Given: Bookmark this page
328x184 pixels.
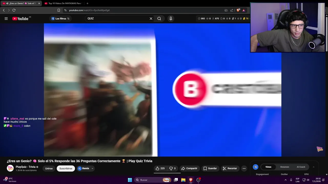Looking at the screenshot, I should coord(59,10).
